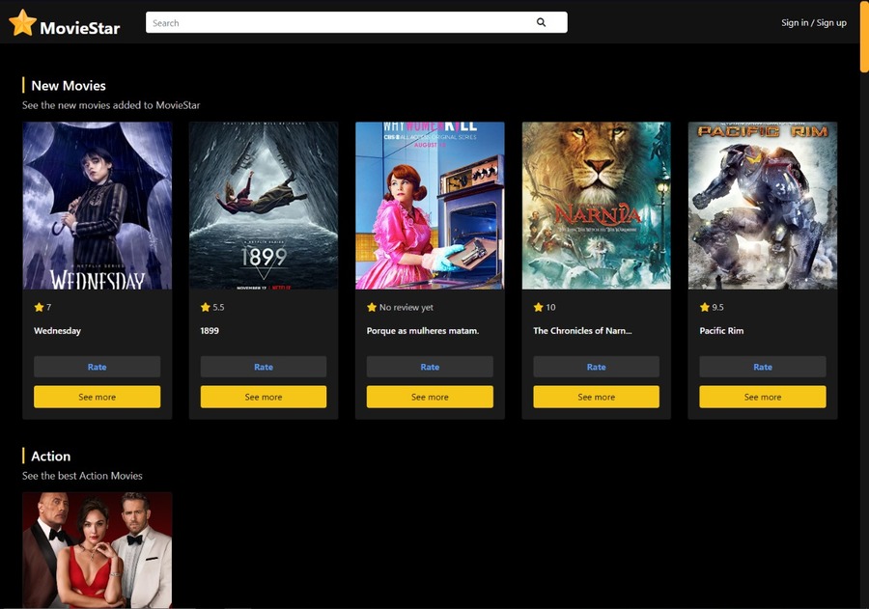Open the Sign in / Sign up page
Screen dimensions: 869x609
(x=813, y=22)
